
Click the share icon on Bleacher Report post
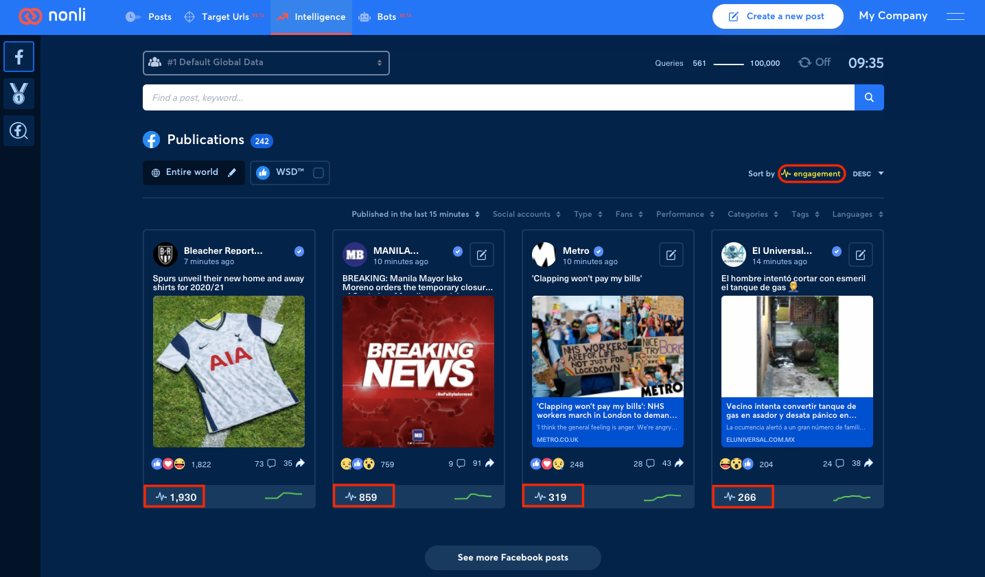tap(300, 463)
